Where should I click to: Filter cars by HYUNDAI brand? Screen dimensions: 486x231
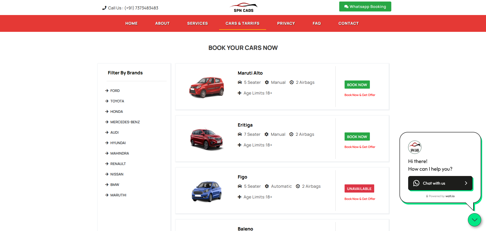118,143
